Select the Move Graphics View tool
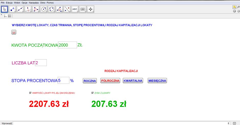The height and width of the screenshot is (125, 240). coord(90,9)
